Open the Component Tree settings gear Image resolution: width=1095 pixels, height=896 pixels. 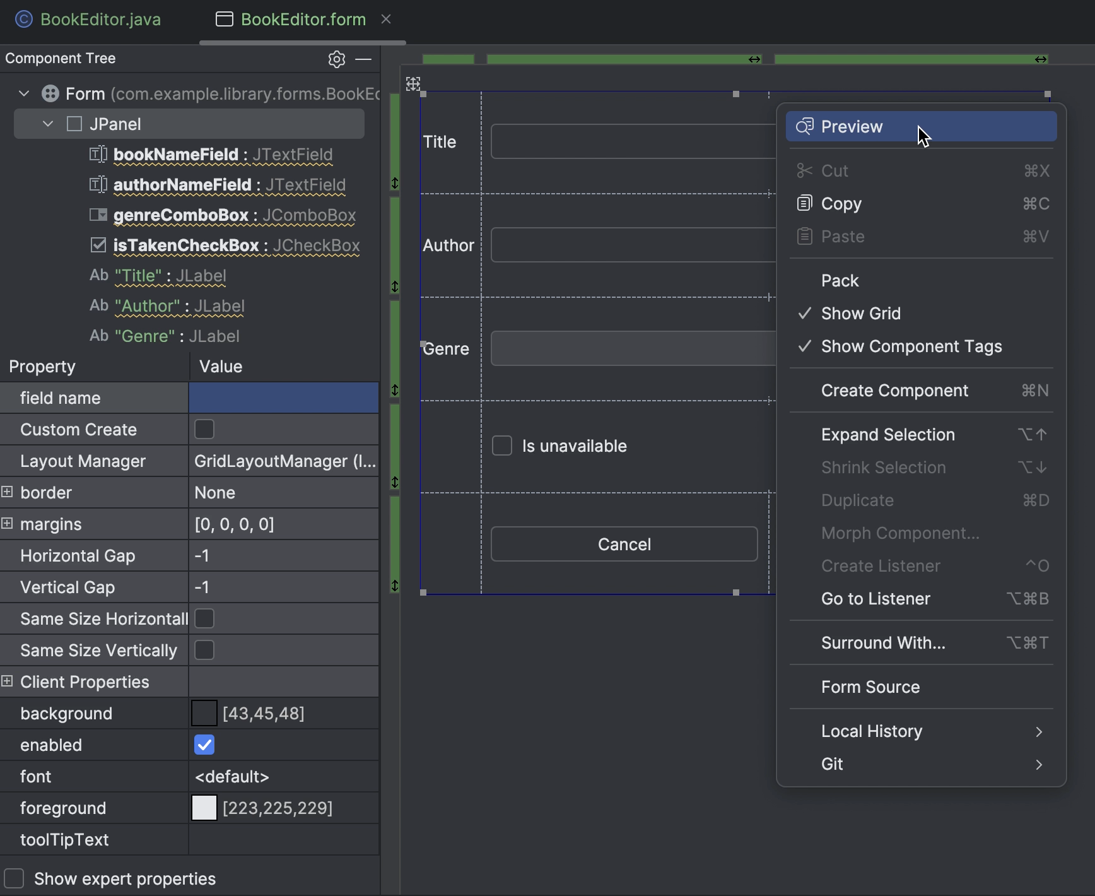click(x=337, y=59)
